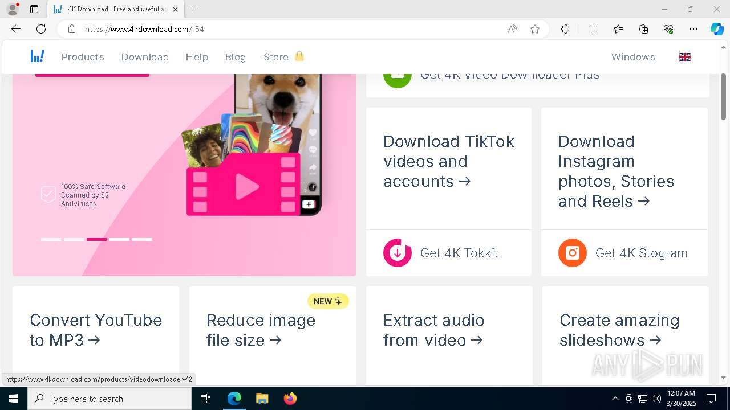Viewport: 730px width, 410px height.
Task: Select the second carousel slide indicator
Action: [x=74, y=239]
